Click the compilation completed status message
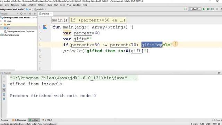The height and width of the screenshot is (125, 222). click(28, 124)
